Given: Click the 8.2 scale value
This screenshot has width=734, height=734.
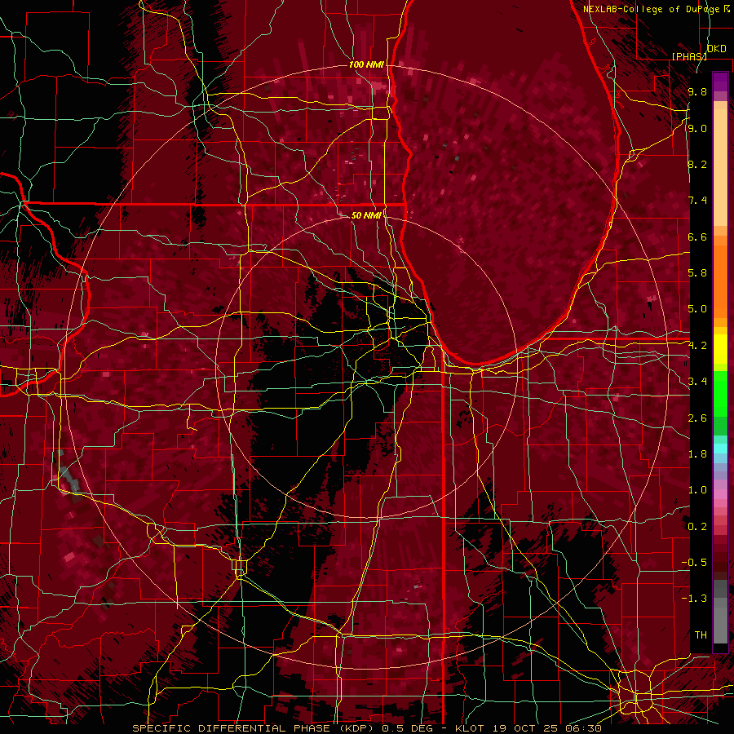Looking at the screenshot, I should [697, 165].
